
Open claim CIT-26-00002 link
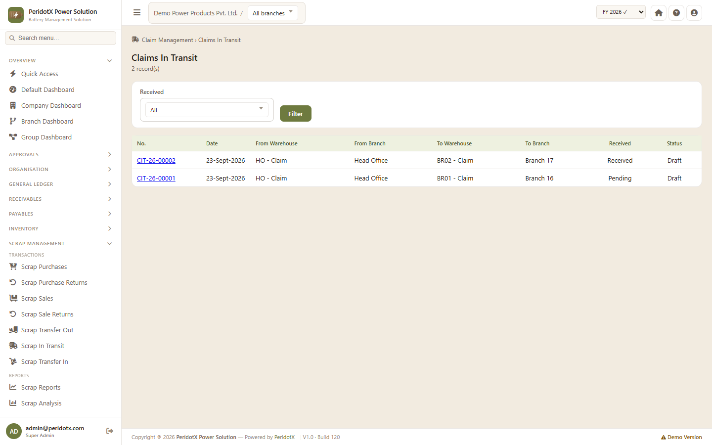(156, 161)
